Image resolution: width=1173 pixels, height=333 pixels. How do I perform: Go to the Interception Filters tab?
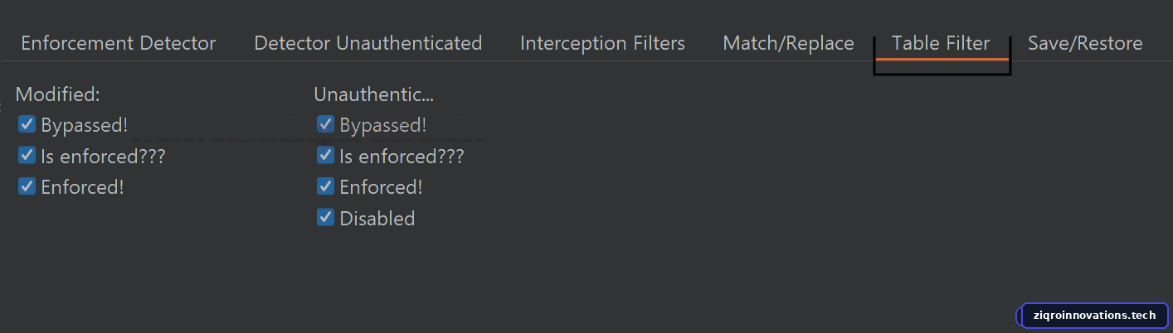coord(602,43)
